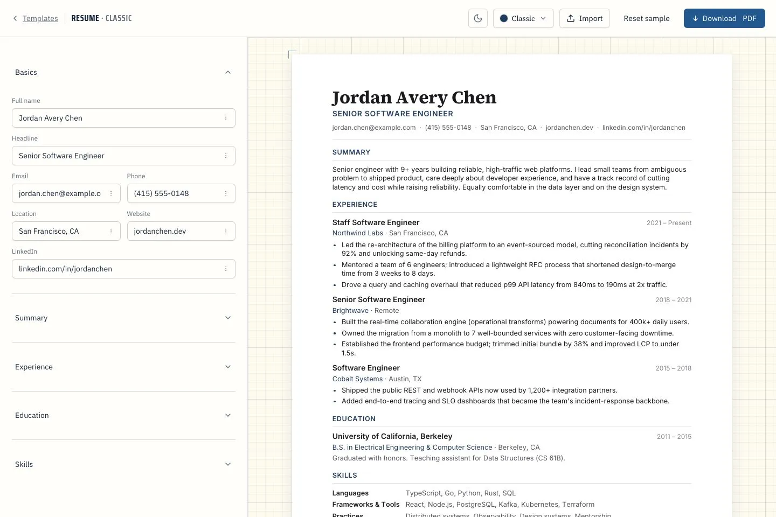Click 'University of California, Berkeley' text
Viewport: 776px width, 517px height.
click(392, 436)
